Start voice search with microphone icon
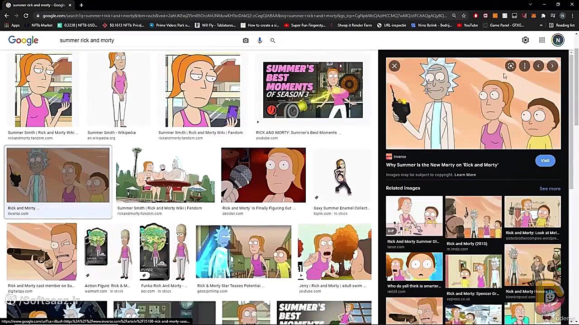This screenshot has width=579, height=325. pos(260,40)
